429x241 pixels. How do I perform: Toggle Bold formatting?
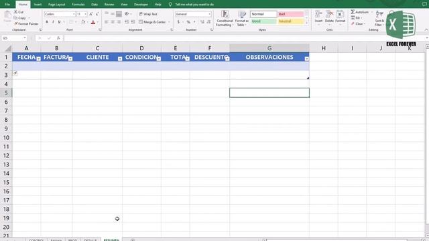coord(47,22)
